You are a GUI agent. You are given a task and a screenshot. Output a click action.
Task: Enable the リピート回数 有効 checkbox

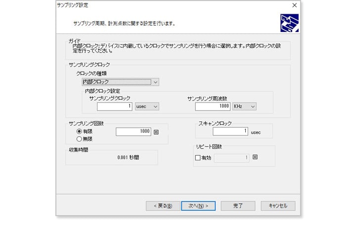click(198, 158)
